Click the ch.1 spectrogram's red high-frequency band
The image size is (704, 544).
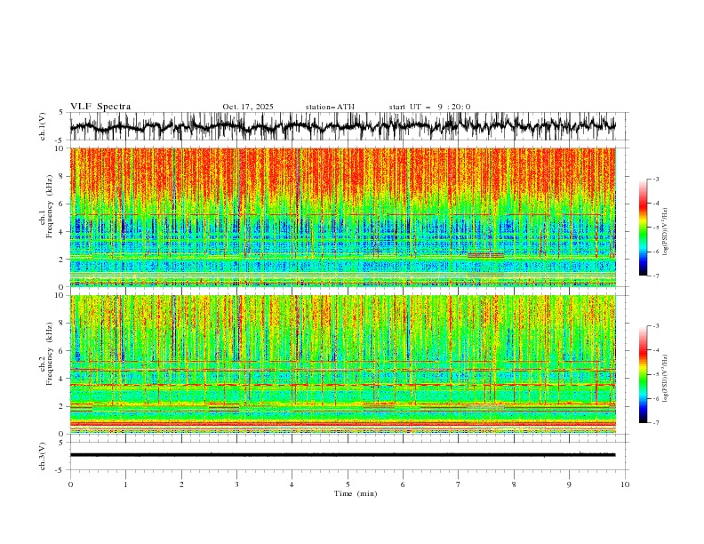342,172
